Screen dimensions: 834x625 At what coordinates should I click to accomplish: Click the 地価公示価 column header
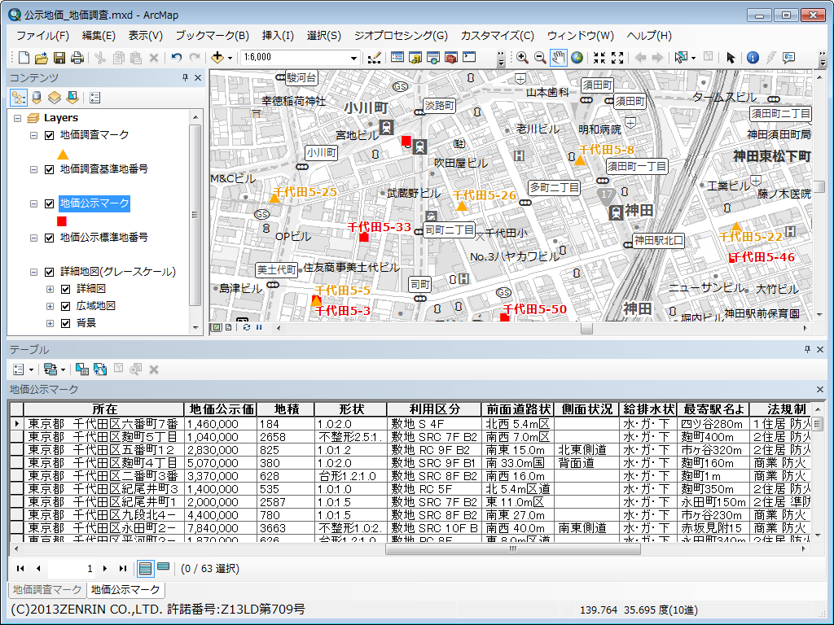[220, 409]
